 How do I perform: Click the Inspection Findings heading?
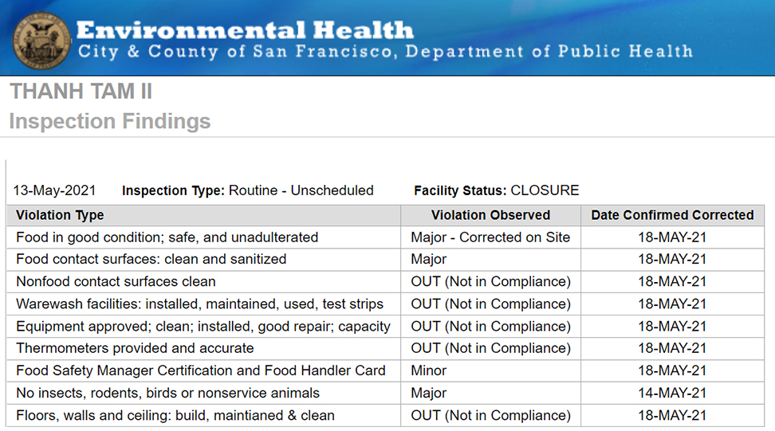(x=110, y=122)
